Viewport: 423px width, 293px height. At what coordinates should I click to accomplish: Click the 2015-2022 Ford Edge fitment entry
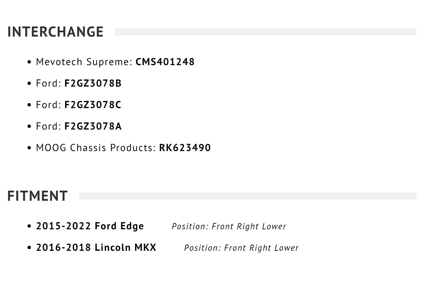click(x=90, y=226)
